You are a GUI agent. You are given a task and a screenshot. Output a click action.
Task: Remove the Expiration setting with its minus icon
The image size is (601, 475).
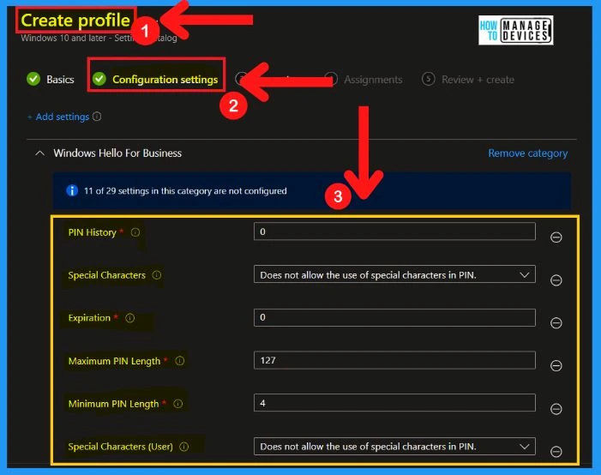pos(556,322)
